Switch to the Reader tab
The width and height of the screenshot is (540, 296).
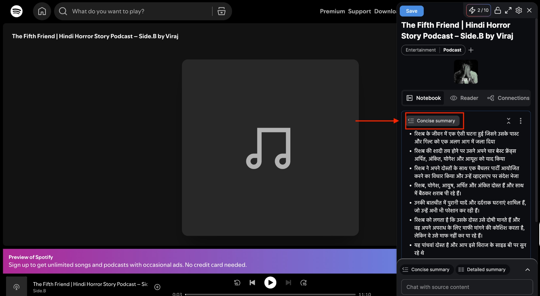click(464, 98)
